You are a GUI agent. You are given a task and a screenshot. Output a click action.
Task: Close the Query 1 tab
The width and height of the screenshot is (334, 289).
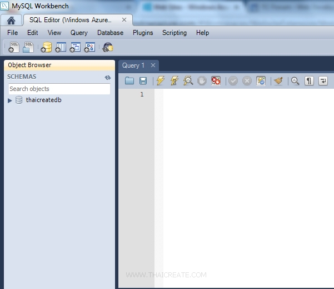tap(153, 65)
